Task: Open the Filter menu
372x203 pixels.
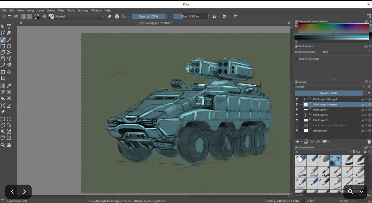Action: point(61,10)
